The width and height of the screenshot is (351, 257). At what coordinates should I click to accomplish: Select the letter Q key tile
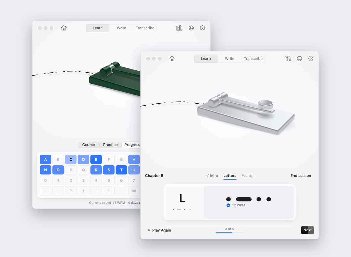click(x=83, y=170)
